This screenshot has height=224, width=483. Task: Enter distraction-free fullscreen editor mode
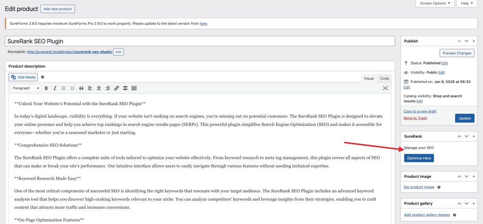click(x=385, y=88)
